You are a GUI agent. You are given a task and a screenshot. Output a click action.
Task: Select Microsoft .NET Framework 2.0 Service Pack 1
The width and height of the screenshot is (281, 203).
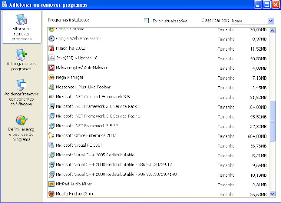pyautogui.click(x=159, y=106)
